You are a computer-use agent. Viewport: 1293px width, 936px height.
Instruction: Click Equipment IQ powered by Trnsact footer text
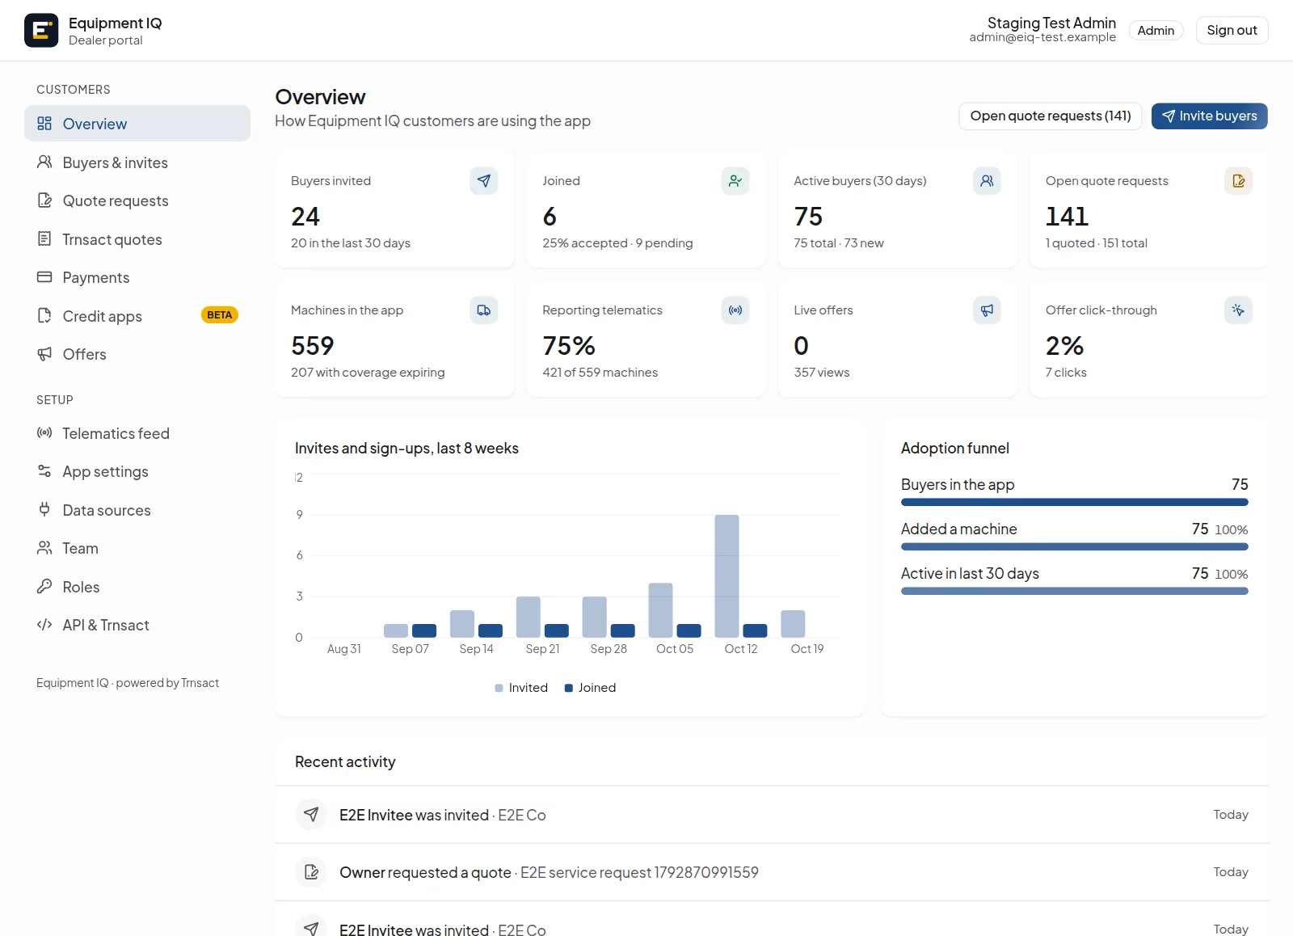tap(128, 683)
